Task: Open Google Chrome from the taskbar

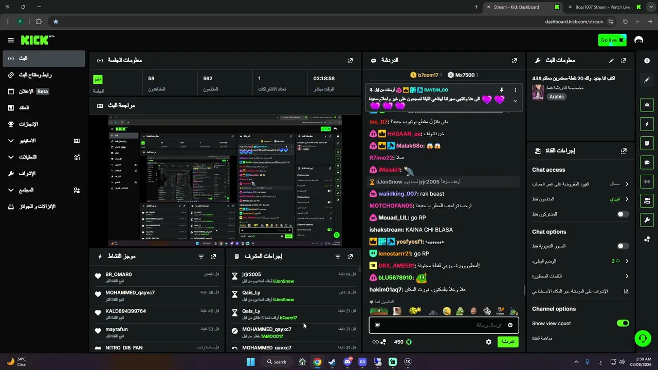Action: click(x=317, y=362)
